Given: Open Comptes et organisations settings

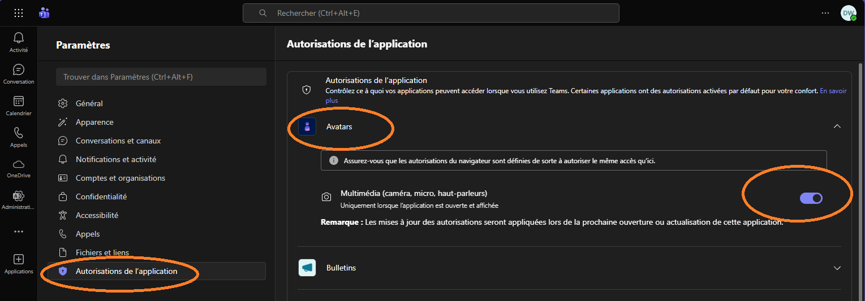Looking at the screenshot, I should pos(121,178).
